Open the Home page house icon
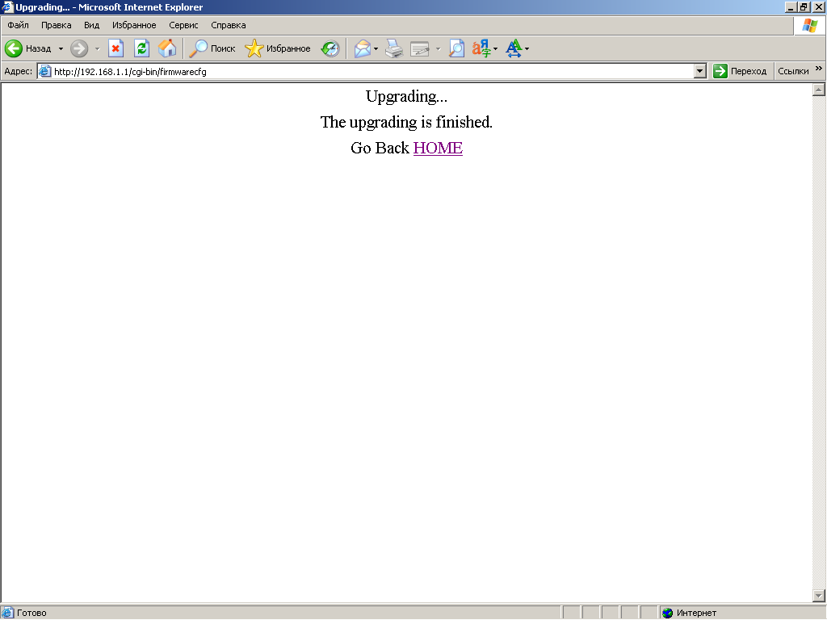Screen dimensions: 827x620 pyautogui.click(x=167, y=48)
